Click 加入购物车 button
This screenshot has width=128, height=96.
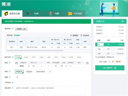click(x=110, y=68)
